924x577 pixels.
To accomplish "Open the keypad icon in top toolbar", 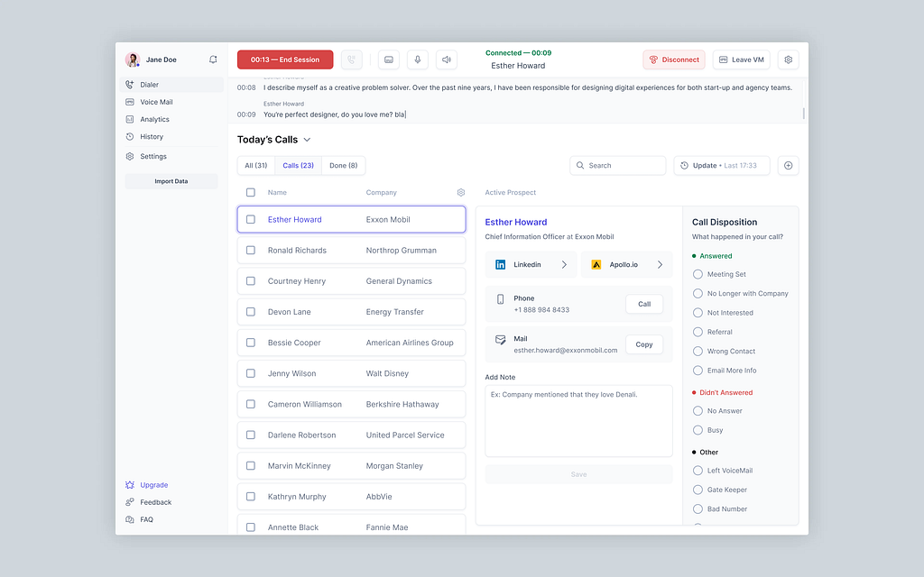I will (x=389, y=60).
